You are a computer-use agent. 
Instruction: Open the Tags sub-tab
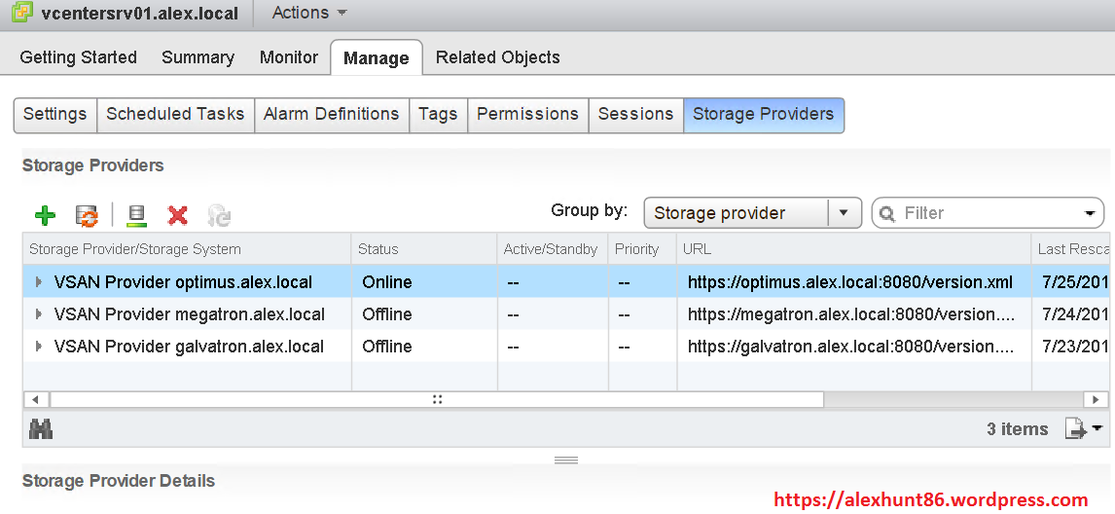click(x=438, y=115)
